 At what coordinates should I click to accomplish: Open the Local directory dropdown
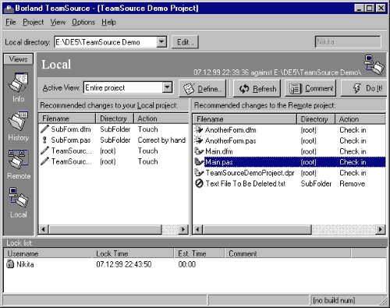coord(161,42)
